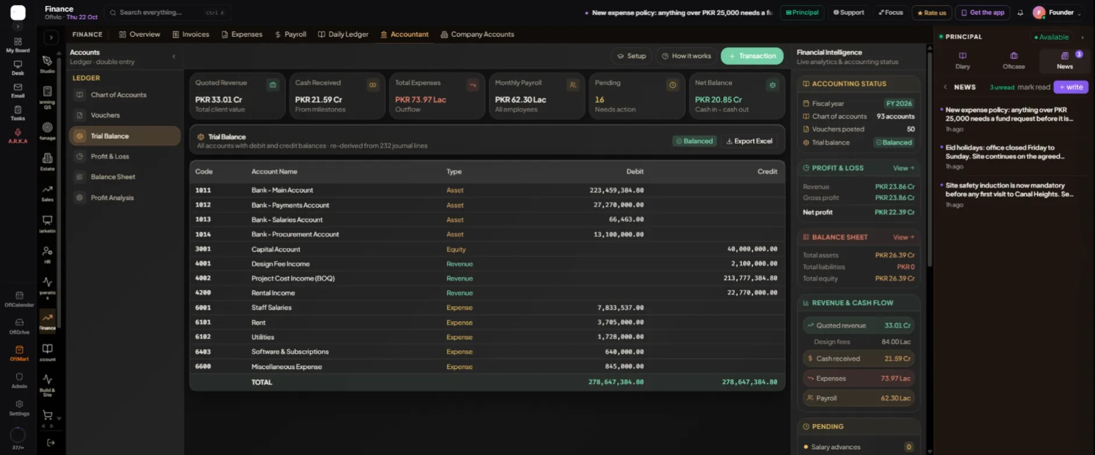Click the Financial Intelligence panel scrollbar
The width and height of the screenshot is (1095, 455).
[930, 160]
